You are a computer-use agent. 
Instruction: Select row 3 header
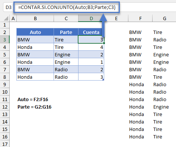tap(5, 40)
